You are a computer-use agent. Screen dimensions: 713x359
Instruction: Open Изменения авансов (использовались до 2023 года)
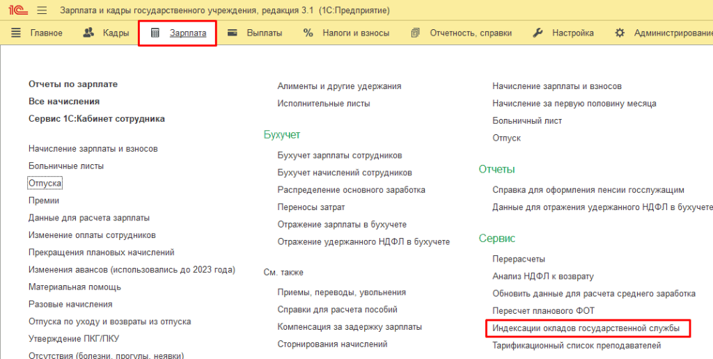click(132, 269)
